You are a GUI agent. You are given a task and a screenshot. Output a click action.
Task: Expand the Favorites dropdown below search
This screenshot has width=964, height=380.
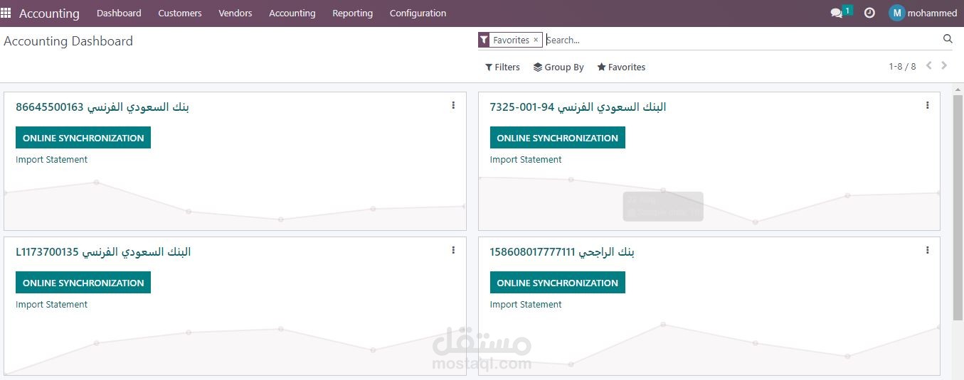pyautogui.click(x=621, y=67)
